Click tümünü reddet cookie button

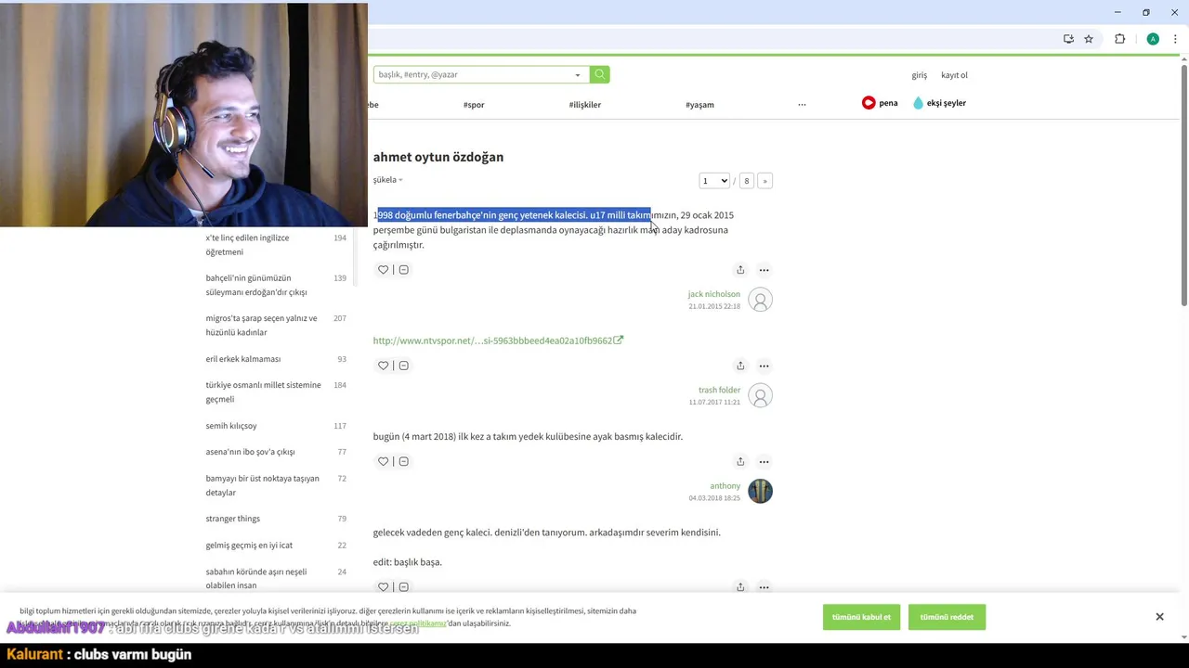point(947,617)
